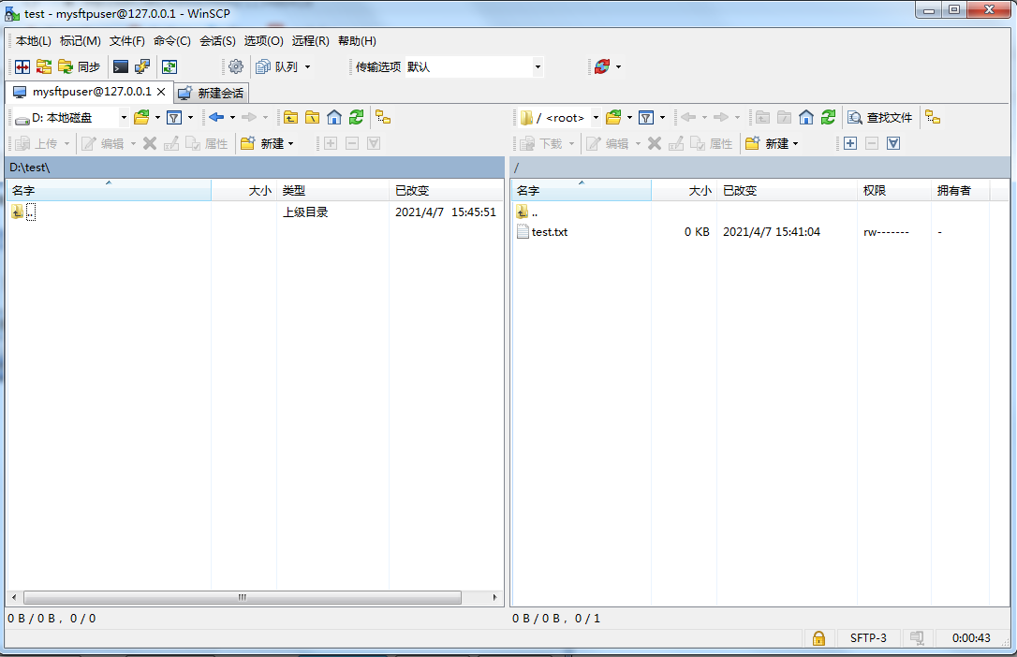Open the console/terminal icon in top toolbar
Viewport: 1017px width, 657px height.
120,66
